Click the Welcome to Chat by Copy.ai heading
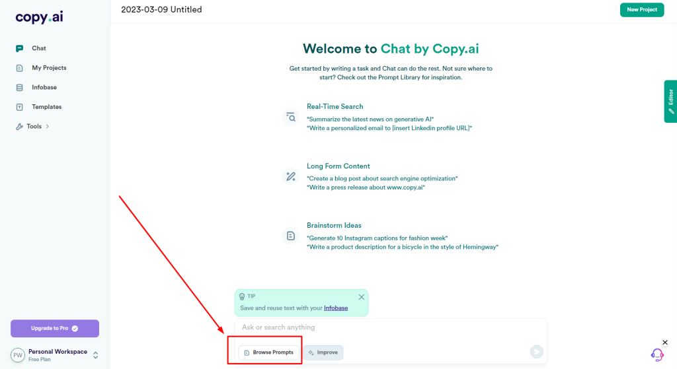 (391, 49)
